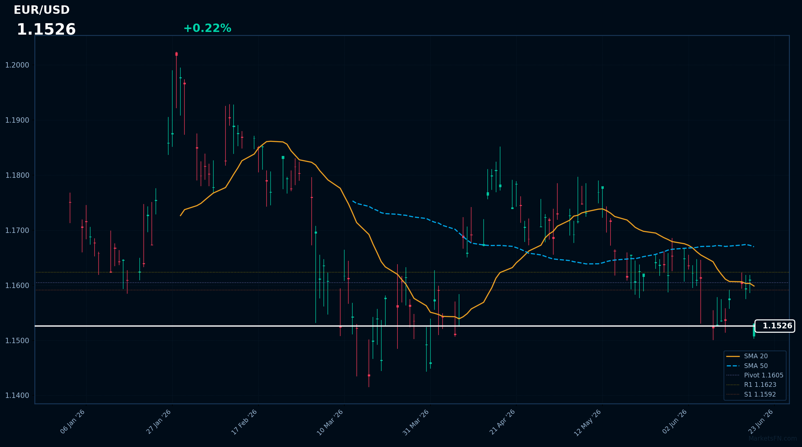
Task: Click the 23 Jun '26 date label
Action: 761,421
